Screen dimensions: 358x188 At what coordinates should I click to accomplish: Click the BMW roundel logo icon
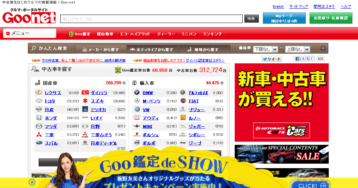[x=137, y=92]
